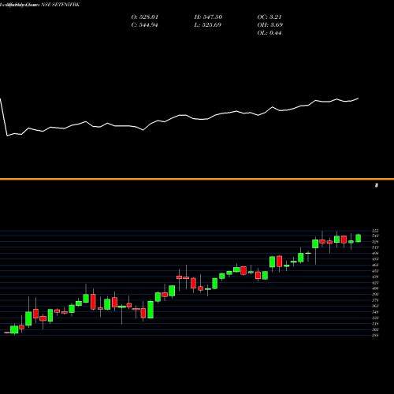Click the NSE SETFNIFBK chart title
394x394 pixels.
point(60,5)
